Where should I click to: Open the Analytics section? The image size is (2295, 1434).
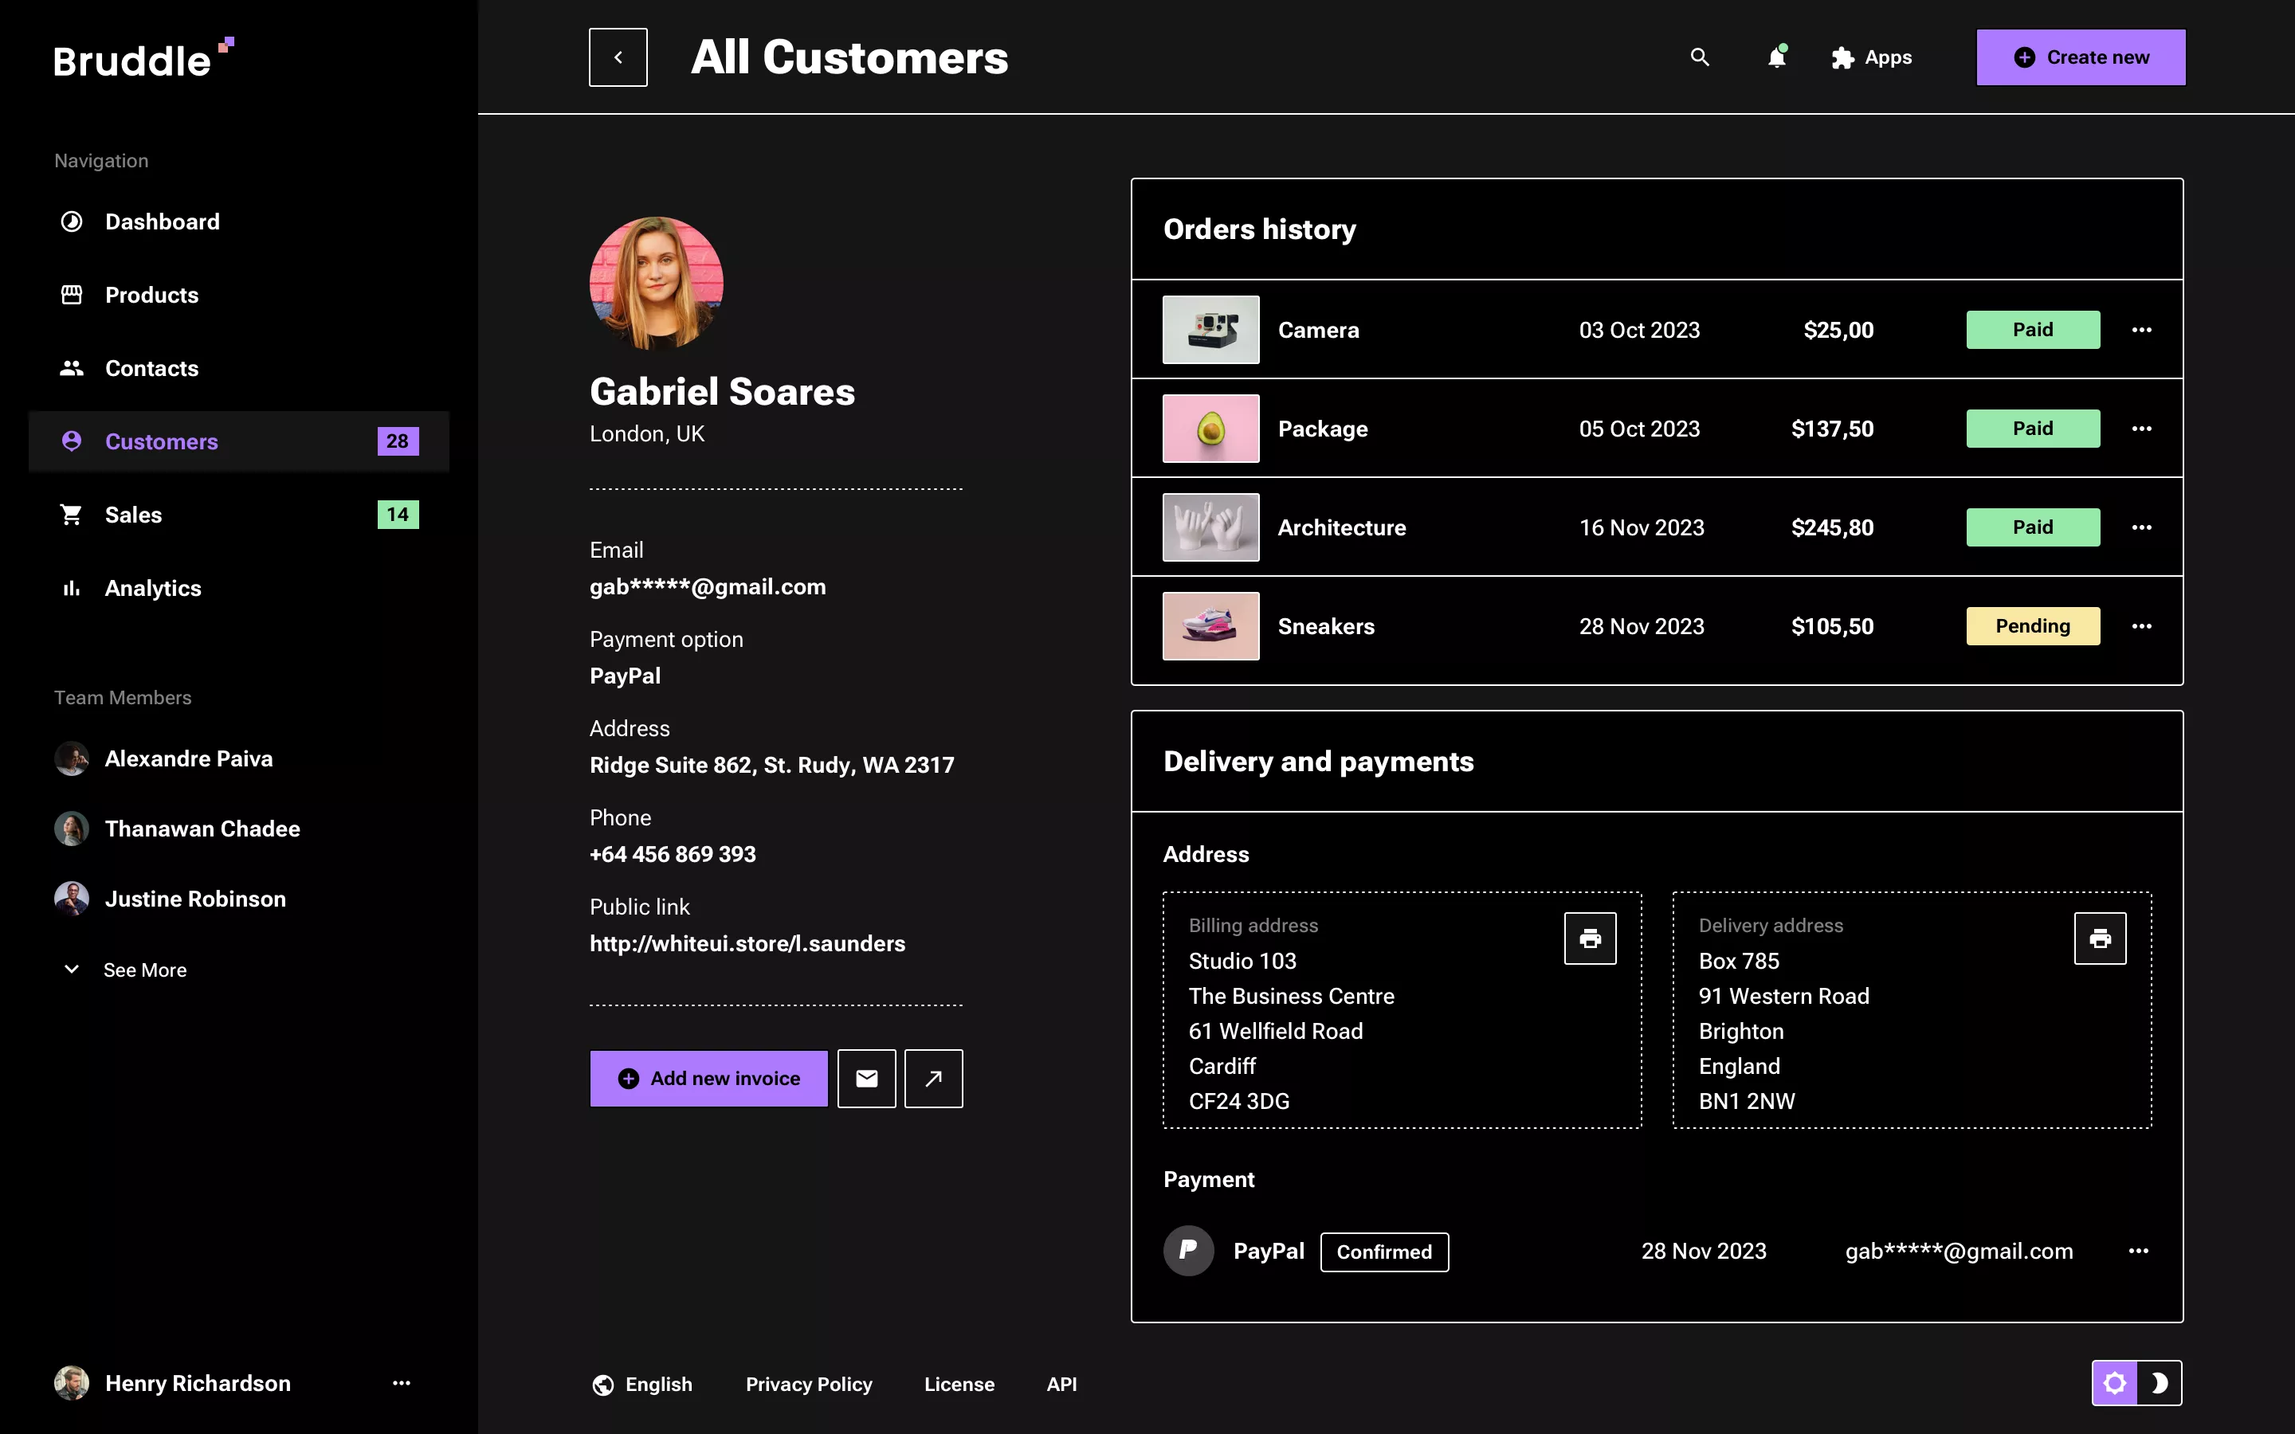tap(153, 588)
